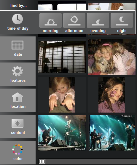Open right concert photo with top watermark

click(x=112, y=133)
